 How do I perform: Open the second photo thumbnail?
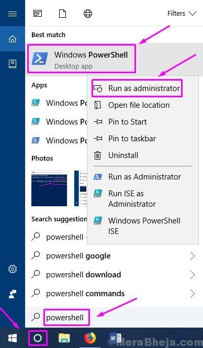pyautogui.click(x=81, y=188)
